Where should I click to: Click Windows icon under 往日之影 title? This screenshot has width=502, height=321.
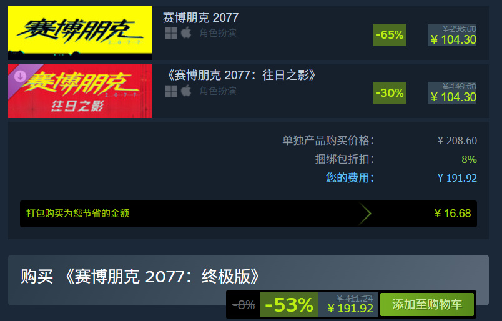[x=171, y=91]
